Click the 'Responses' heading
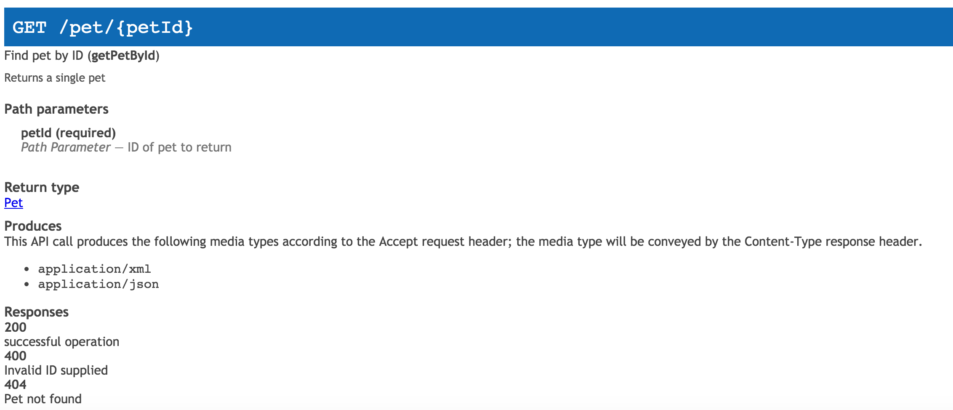Viewport: 953px width, 410px height. pyautogui.click(x=36, y=312)
